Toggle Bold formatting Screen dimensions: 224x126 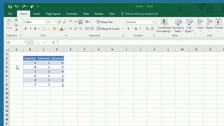point(26,29)
